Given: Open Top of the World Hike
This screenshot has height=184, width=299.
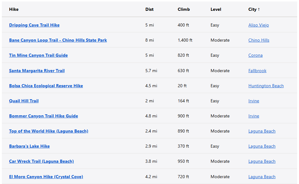Looking at the screenshot, I should 49,131.
